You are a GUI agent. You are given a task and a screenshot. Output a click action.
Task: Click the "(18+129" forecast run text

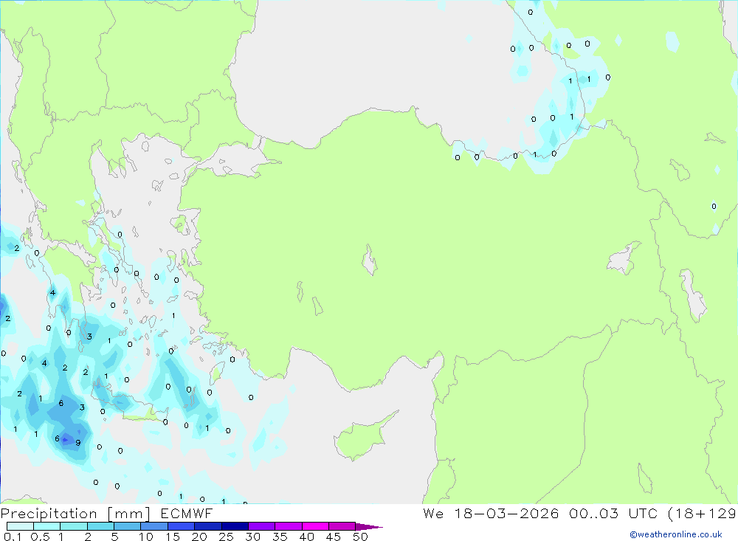(x=703, y=513)
